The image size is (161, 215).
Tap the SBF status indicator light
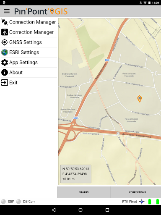pos(3,202)
